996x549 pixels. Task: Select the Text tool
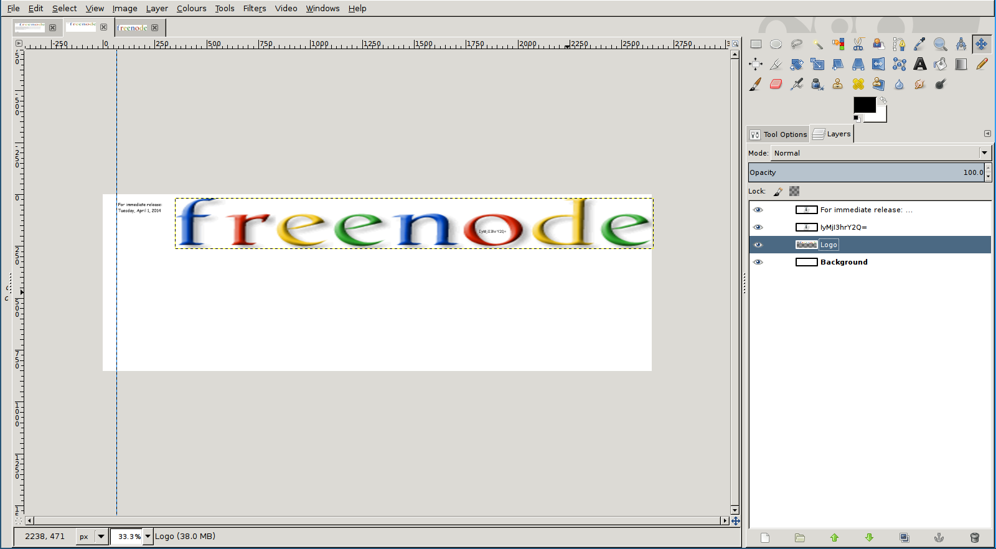pyautogui.click(x=919, y=64)
